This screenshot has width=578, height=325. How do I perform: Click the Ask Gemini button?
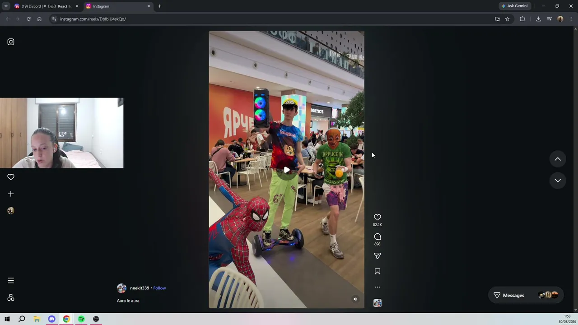tap(515, 6)
